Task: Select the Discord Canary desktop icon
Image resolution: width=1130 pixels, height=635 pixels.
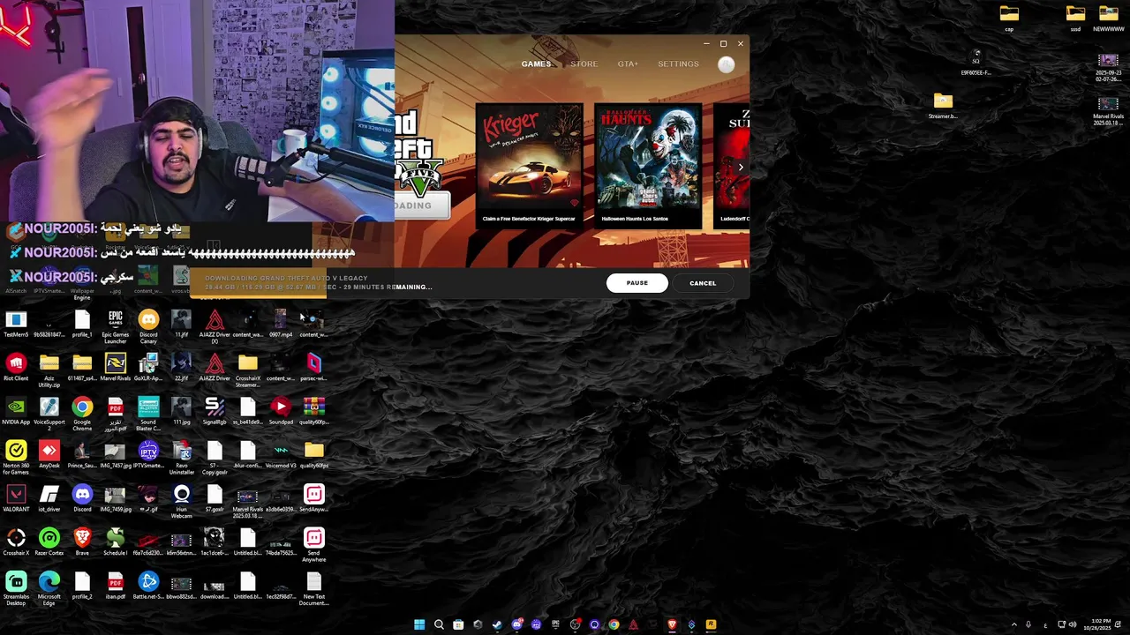Action: click(148, 325)
